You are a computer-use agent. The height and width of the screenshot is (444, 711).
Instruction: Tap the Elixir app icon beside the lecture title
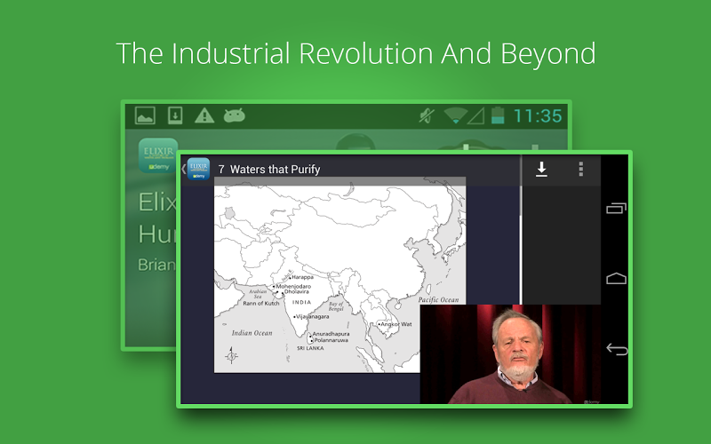click(197, 169)
